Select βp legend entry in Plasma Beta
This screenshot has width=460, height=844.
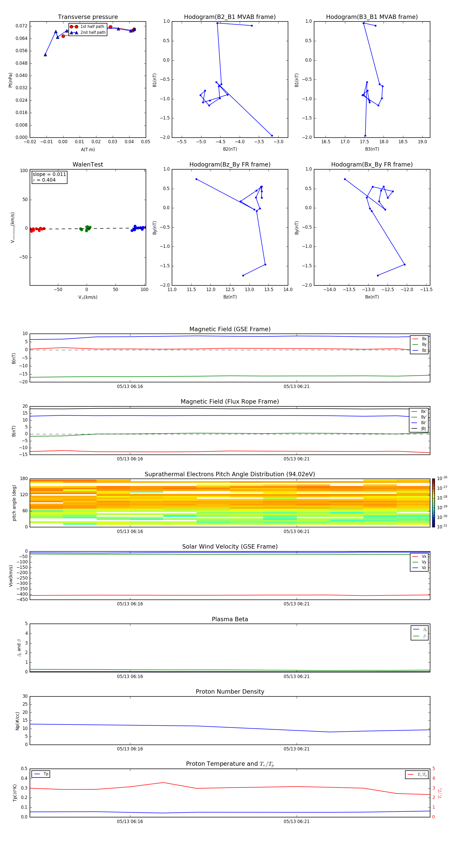420,629
